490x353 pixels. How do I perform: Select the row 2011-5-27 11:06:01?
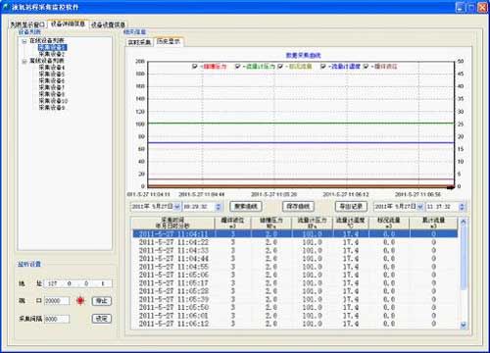pos(295,316)
